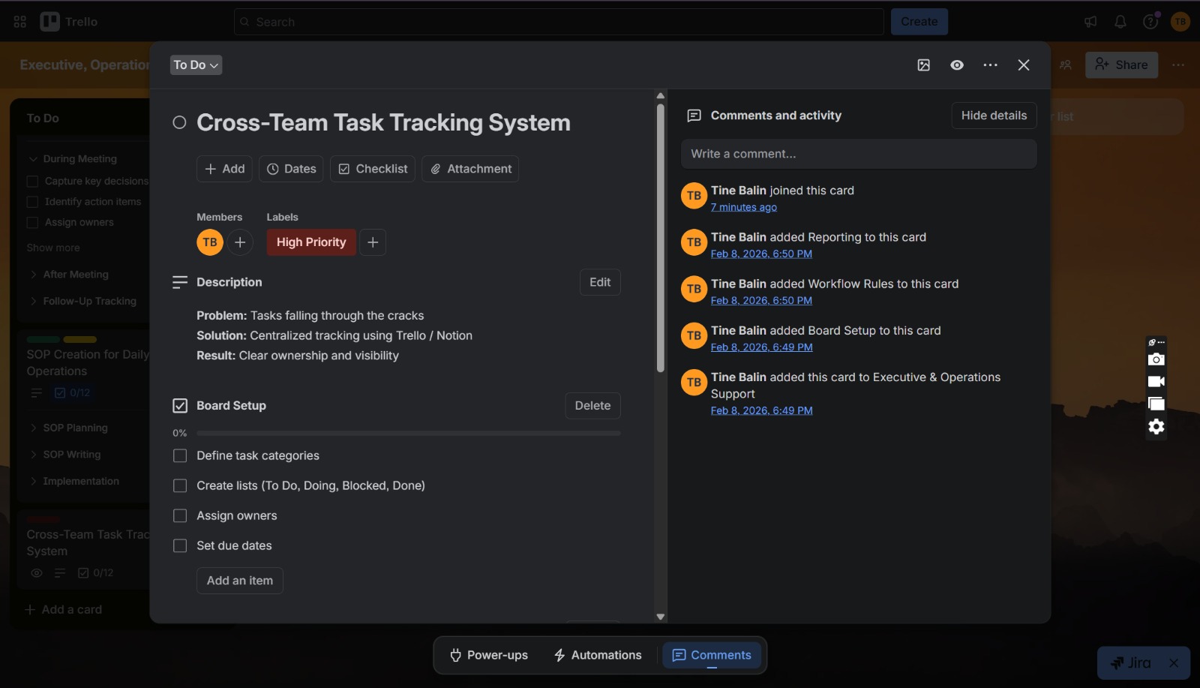Check Define task categories item
Image resolution: width=1200 pixels, height=688 pixels.
(180, 456)
